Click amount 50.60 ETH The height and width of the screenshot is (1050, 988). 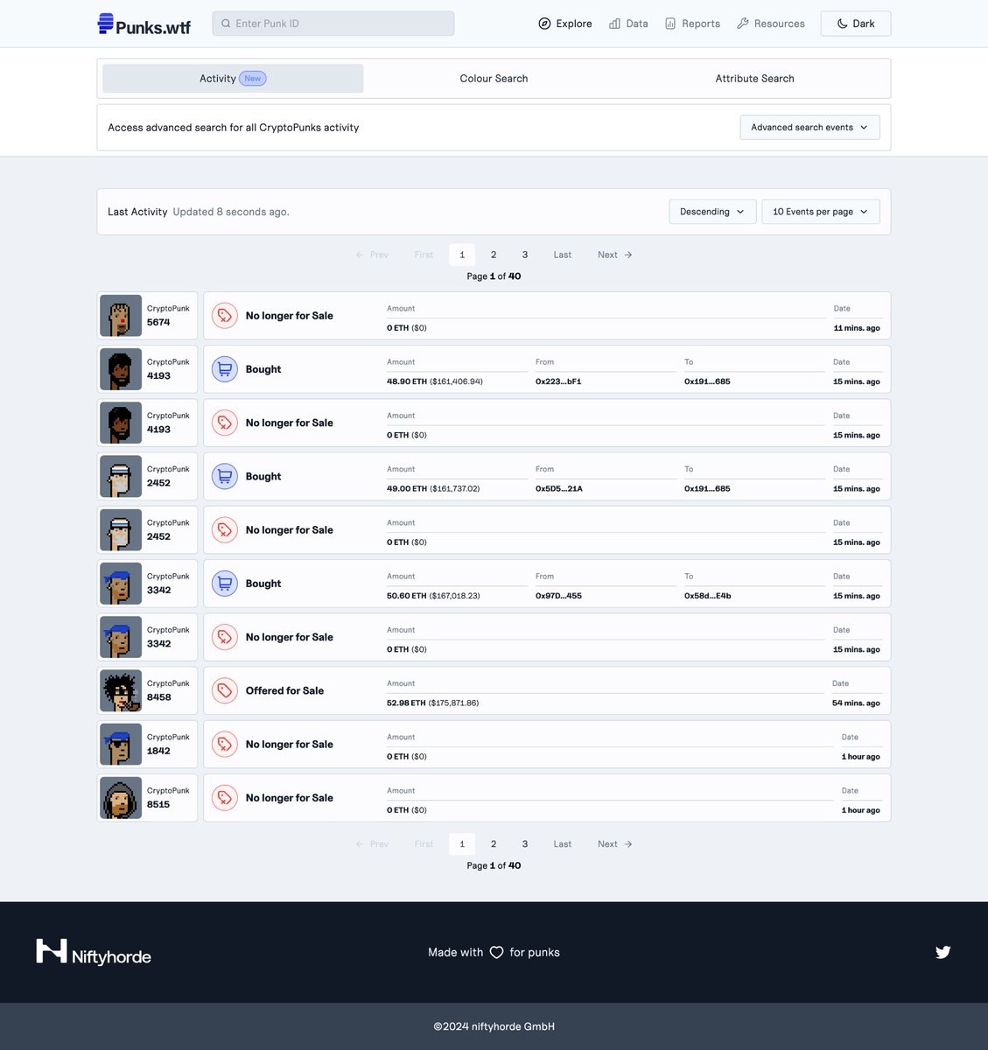tap(407, 596)
